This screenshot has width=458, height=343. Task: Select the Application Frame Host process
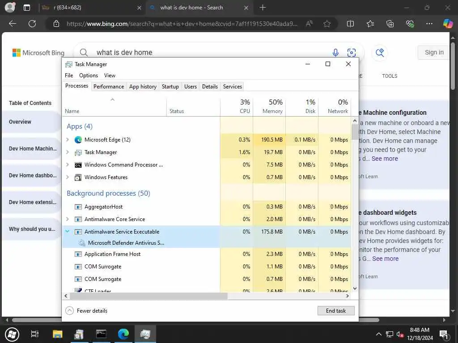[x=207, y=254]
